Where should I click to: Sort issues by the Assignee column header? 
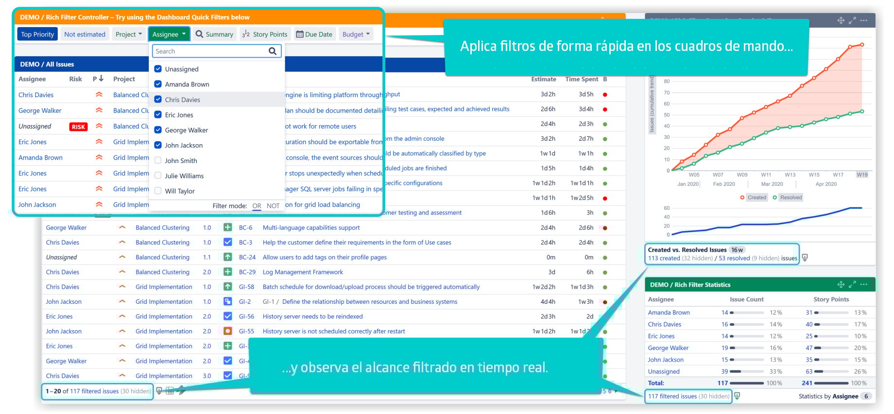tap(32, 79)
